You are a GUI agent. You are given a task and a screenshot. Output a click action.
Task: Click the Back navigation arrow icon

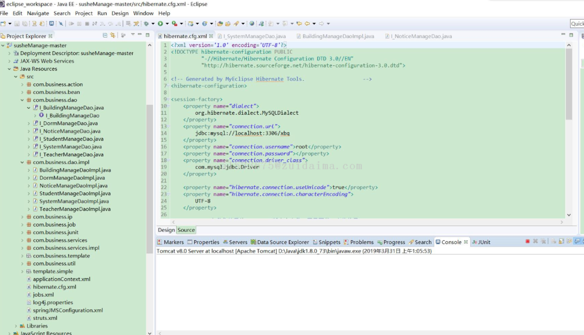coord(307,23)
